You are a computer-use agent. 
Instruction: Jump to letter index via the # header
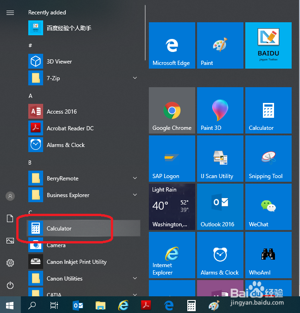(30, 45)
